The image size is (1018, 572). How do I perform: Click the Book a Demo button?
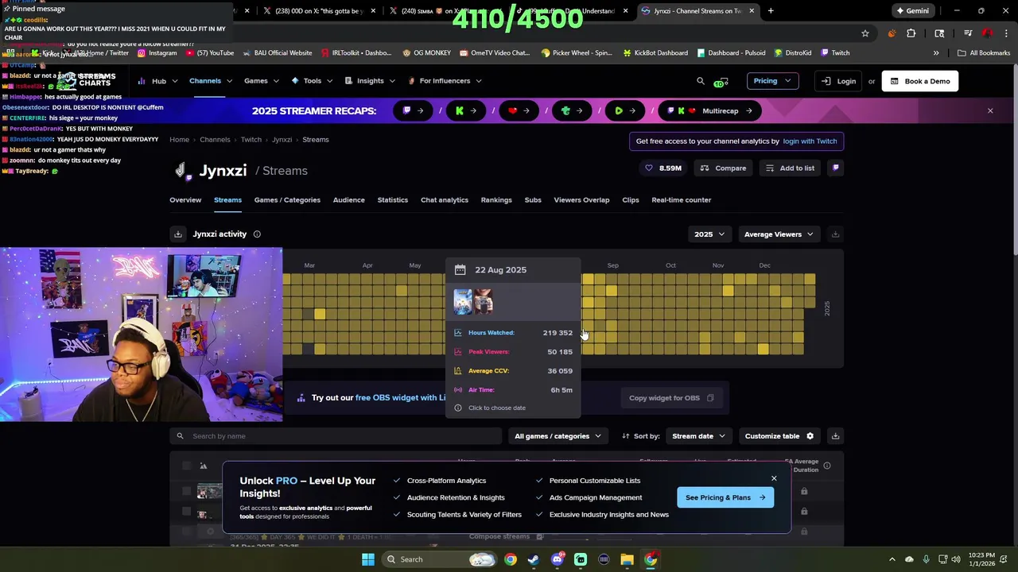(920, 81)
